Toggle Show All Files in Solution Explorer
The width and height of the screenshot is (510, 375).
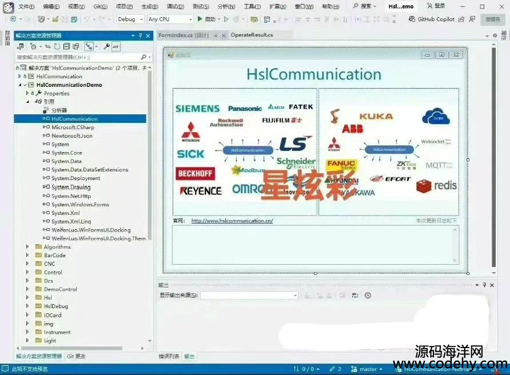[76, 46]
